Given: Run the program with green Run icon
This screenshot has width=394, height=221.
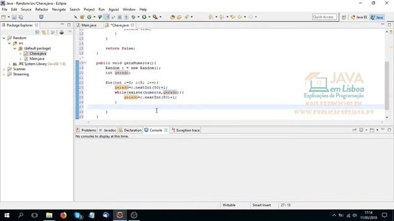Looking at the screenshot, I should tap(144, 17).
